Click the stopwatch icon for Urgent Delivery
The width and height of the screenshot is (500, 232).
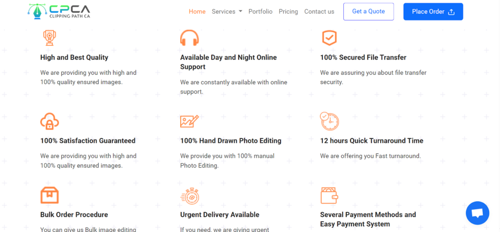click(190, 196)
